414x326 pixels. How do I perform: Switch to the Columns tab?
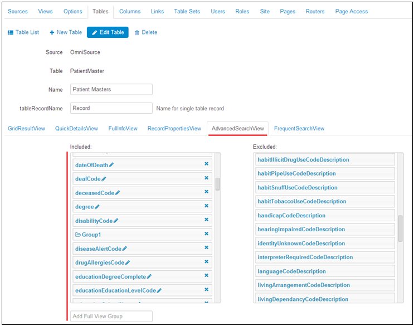coord(130,11)
